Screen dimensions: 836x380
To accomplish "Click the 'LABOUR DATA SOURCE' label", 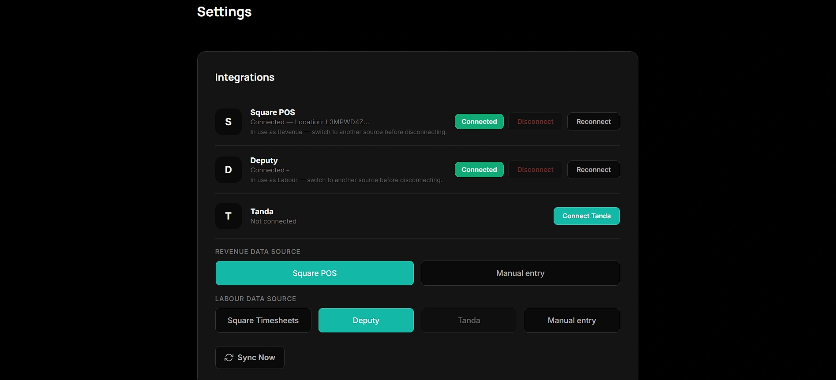I will click(x=255, y=299).
